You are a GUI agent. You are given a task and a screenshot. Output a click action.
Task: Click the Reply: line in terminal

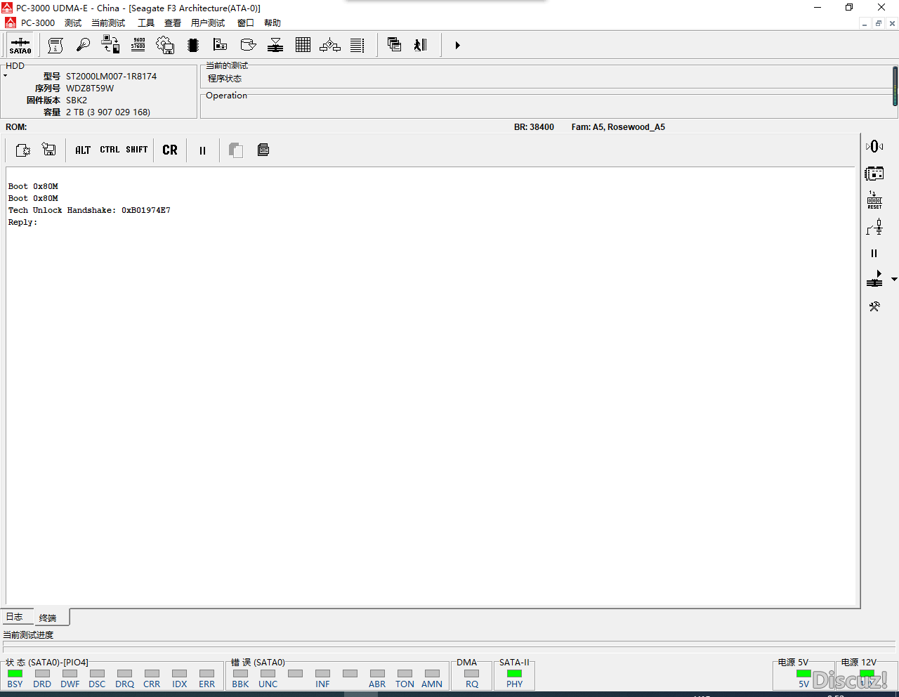click(x=22, y=222)
